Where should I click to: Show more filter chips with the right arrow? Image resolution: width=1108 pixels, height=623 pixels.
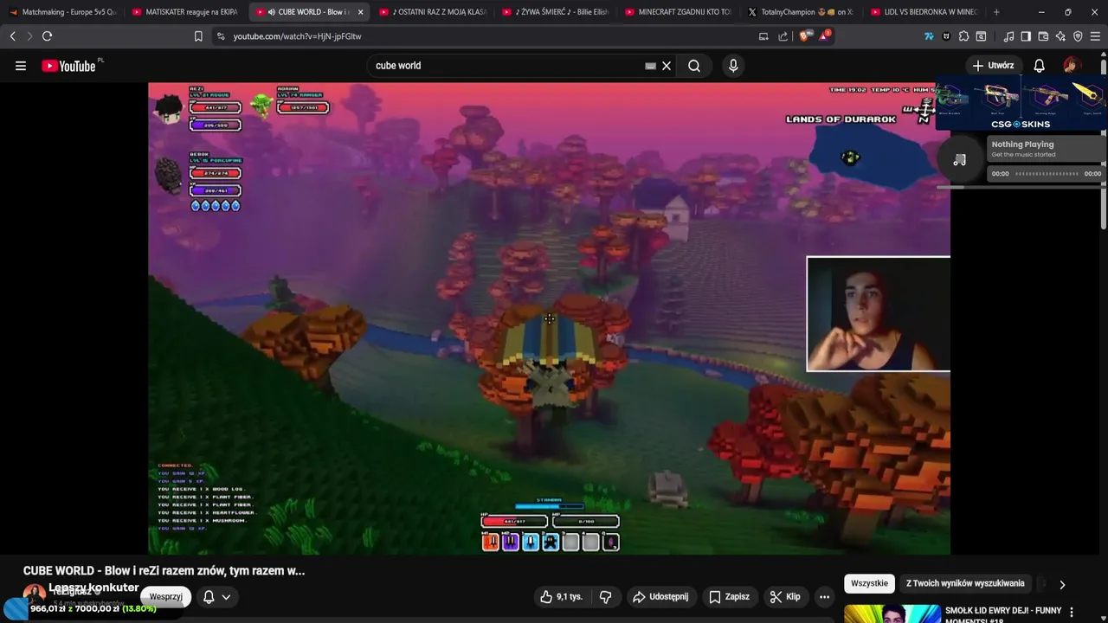(x=1062, y=584)
